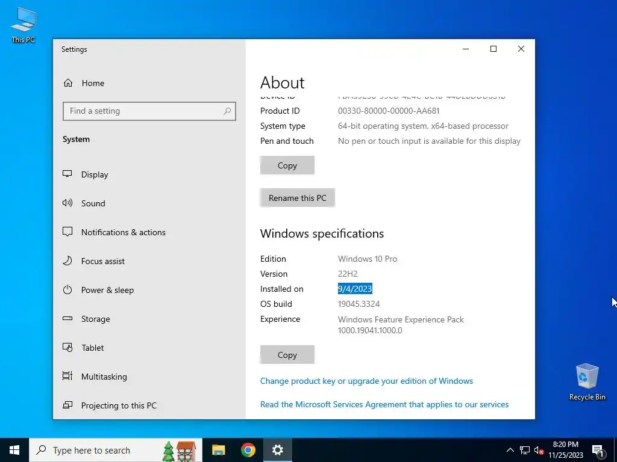Click the muted volume icon in tray
The height and width of the screenshot is (462, 617).
pos(539,450)
